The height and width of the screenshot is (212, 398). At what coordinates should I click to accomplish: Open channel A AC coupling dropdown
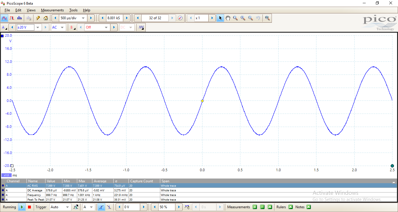click(62, 27)
